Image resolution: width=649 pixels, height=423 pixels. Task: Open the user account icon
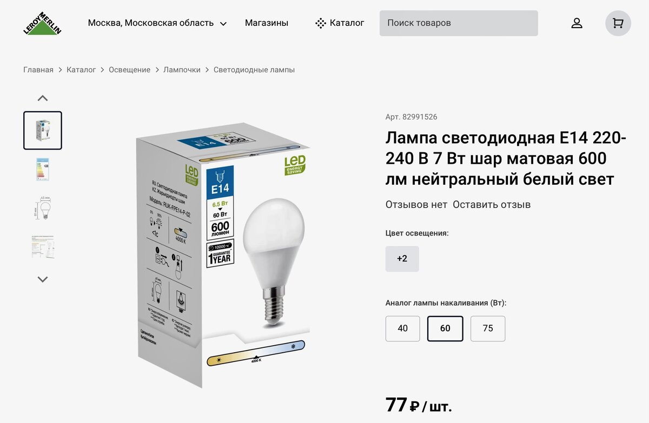[577, 23]
